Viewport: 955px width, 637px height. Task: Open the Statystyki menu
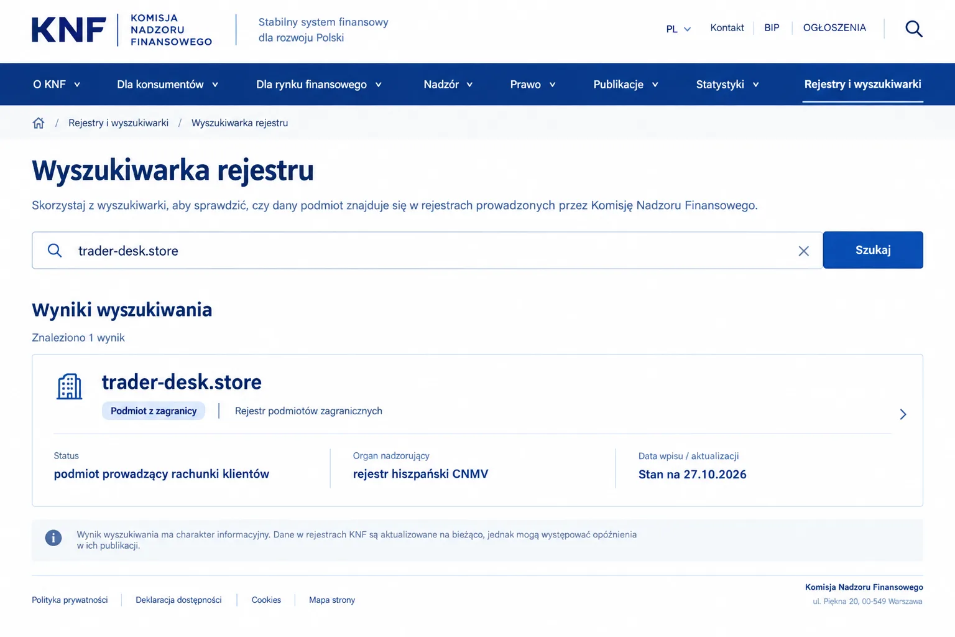(727, 85)
